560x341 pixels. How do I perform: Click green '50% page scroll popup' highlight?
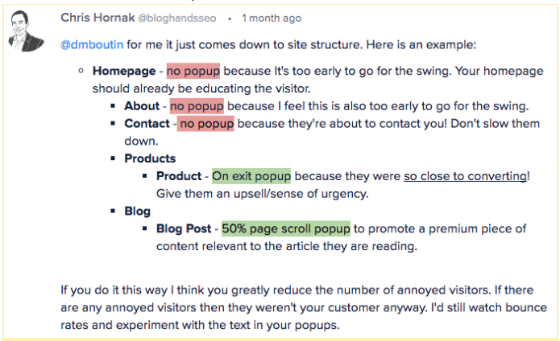[286, 229]
